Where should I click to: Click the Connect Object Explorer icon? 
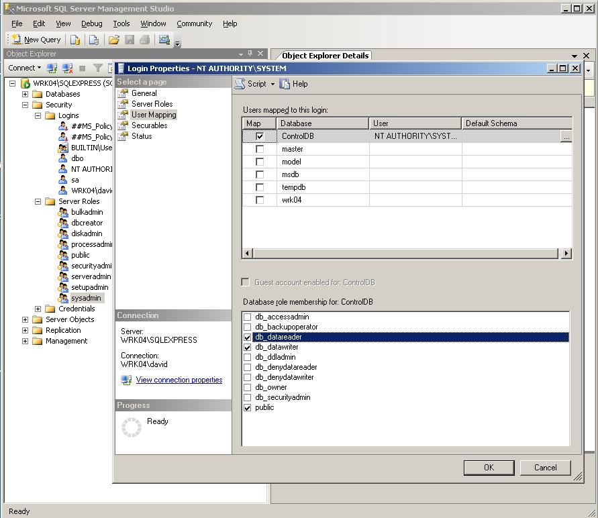52,68
